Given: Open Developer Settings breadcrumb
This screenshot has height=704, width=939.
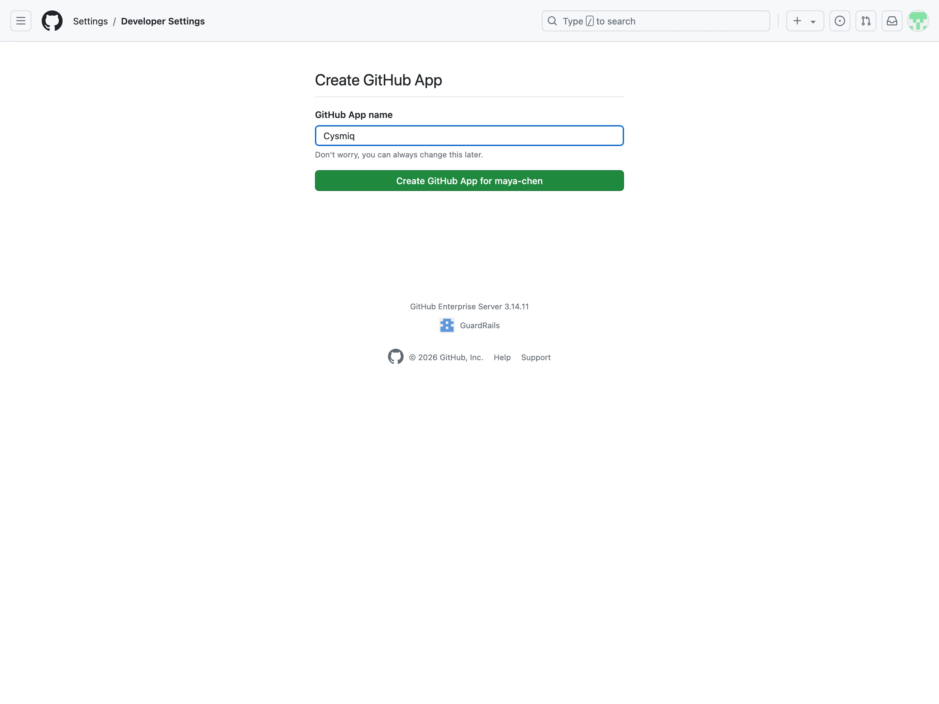Looking at the screenshot, I should pos(163,21).
